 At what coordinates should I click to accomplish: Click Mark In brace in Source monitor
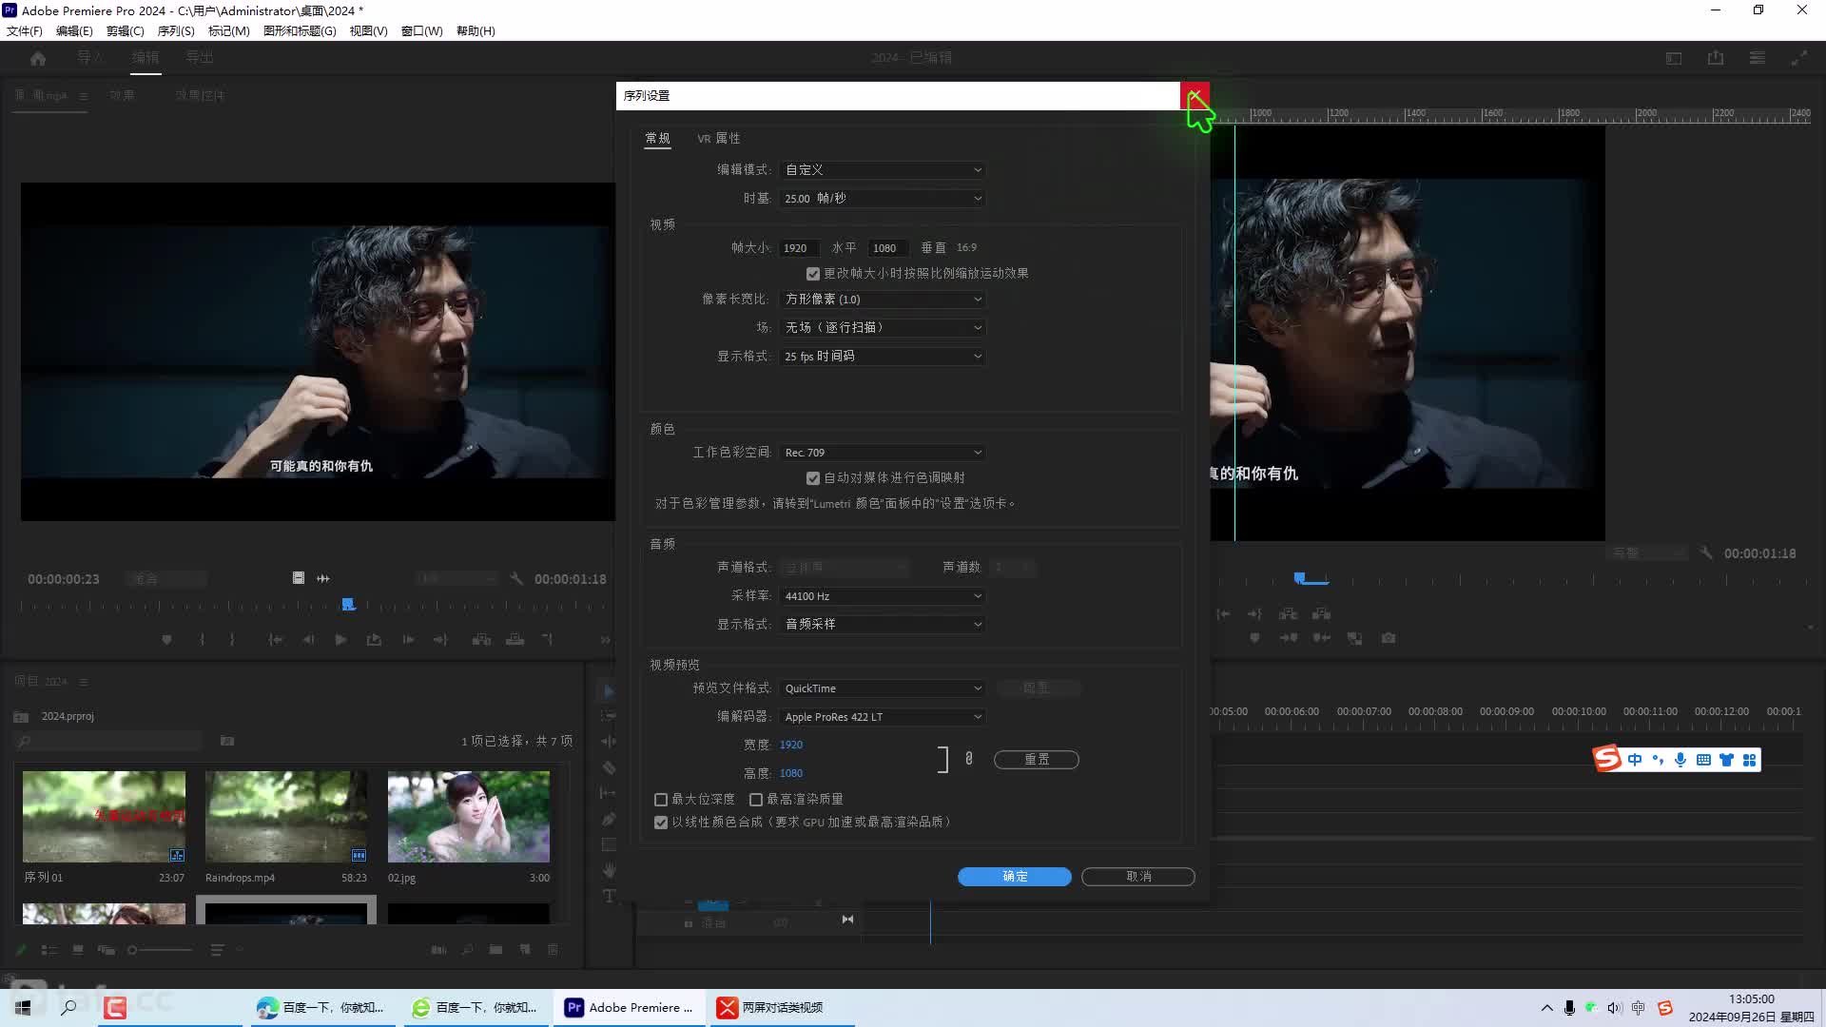(x=202, y=640)
